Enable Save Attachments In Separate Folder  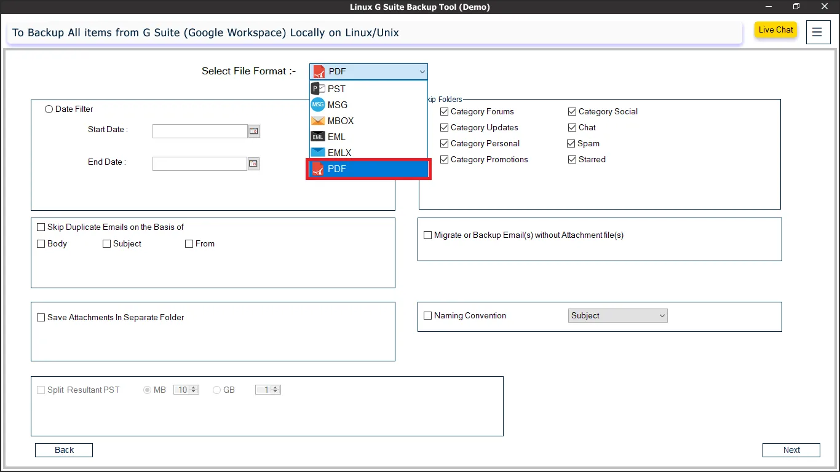pos(41,318)
